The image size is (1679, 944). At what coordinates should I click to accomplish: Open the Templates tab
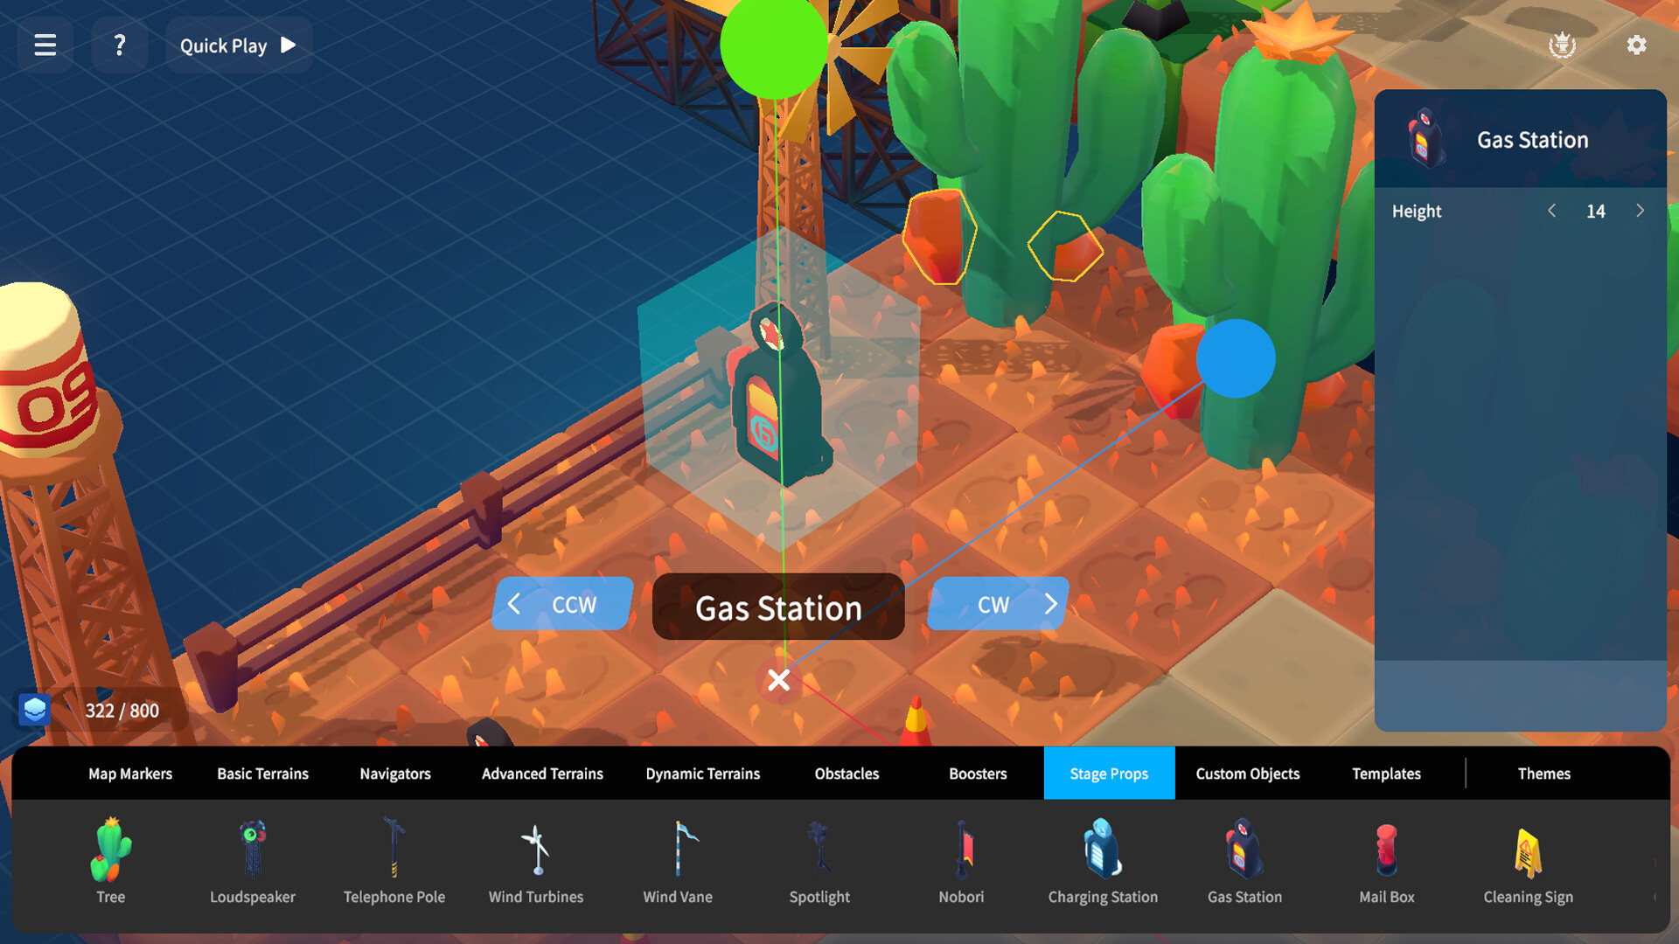[1386, 774]
